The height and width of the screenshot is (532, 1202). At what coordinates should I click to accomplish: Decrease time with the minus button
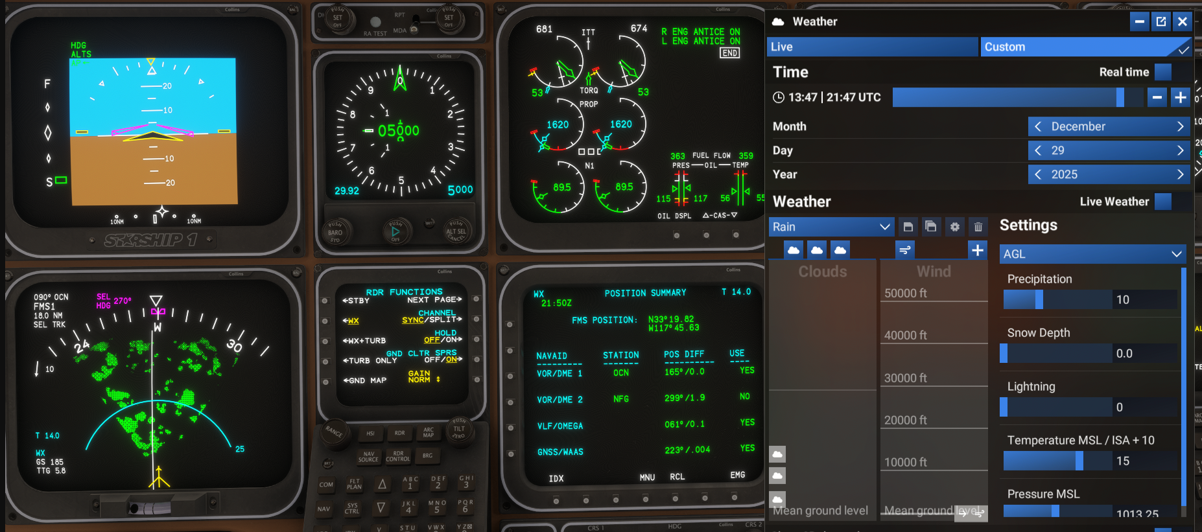point(1157,97)
